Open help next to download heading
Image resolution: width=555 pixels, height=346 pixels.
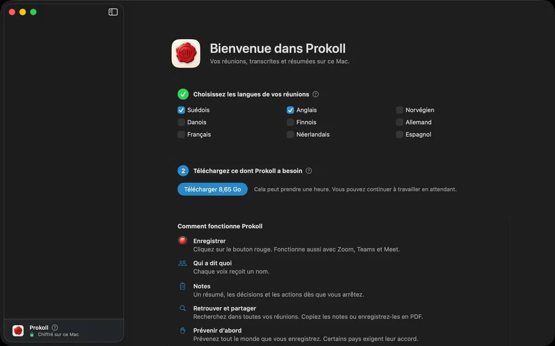[x=308, y=171]
